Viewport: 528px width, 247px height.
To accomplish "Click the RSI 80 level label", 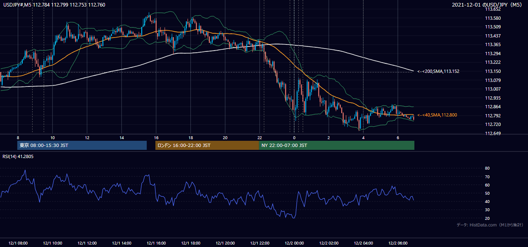I will [x=487, y=168].
